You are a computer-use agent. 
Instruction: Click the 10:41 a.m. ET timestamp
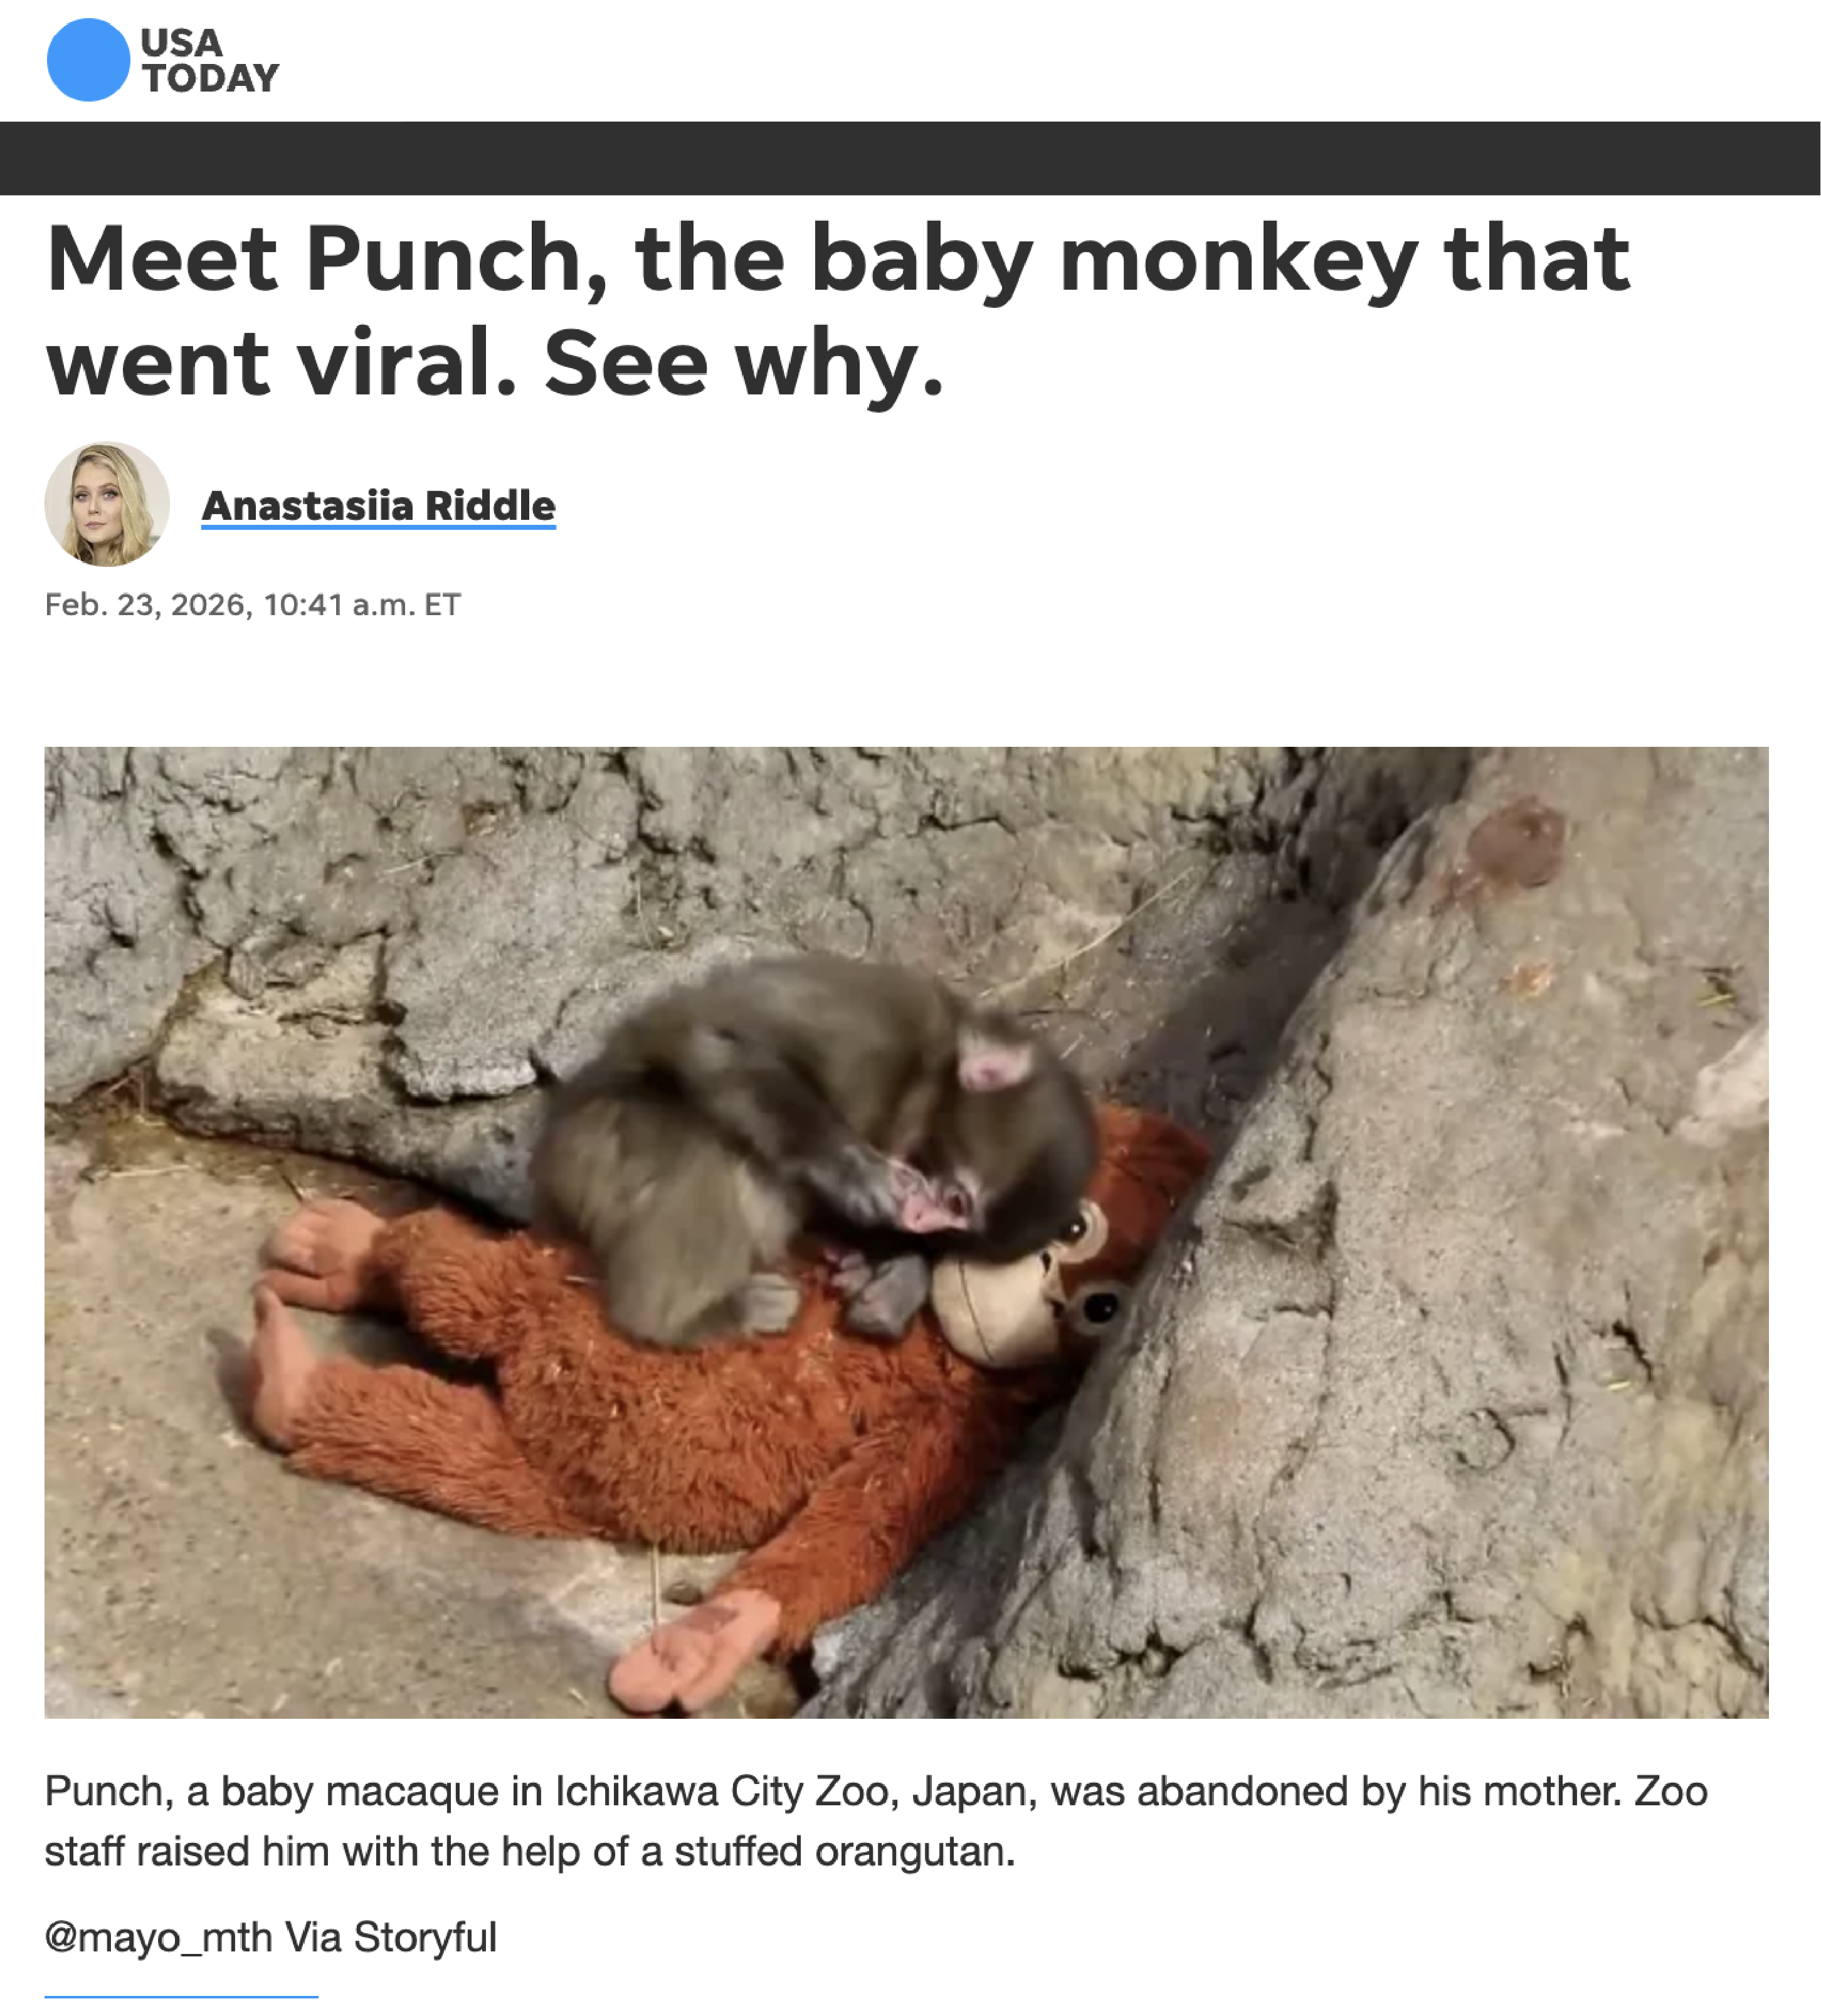pos(362,604)
